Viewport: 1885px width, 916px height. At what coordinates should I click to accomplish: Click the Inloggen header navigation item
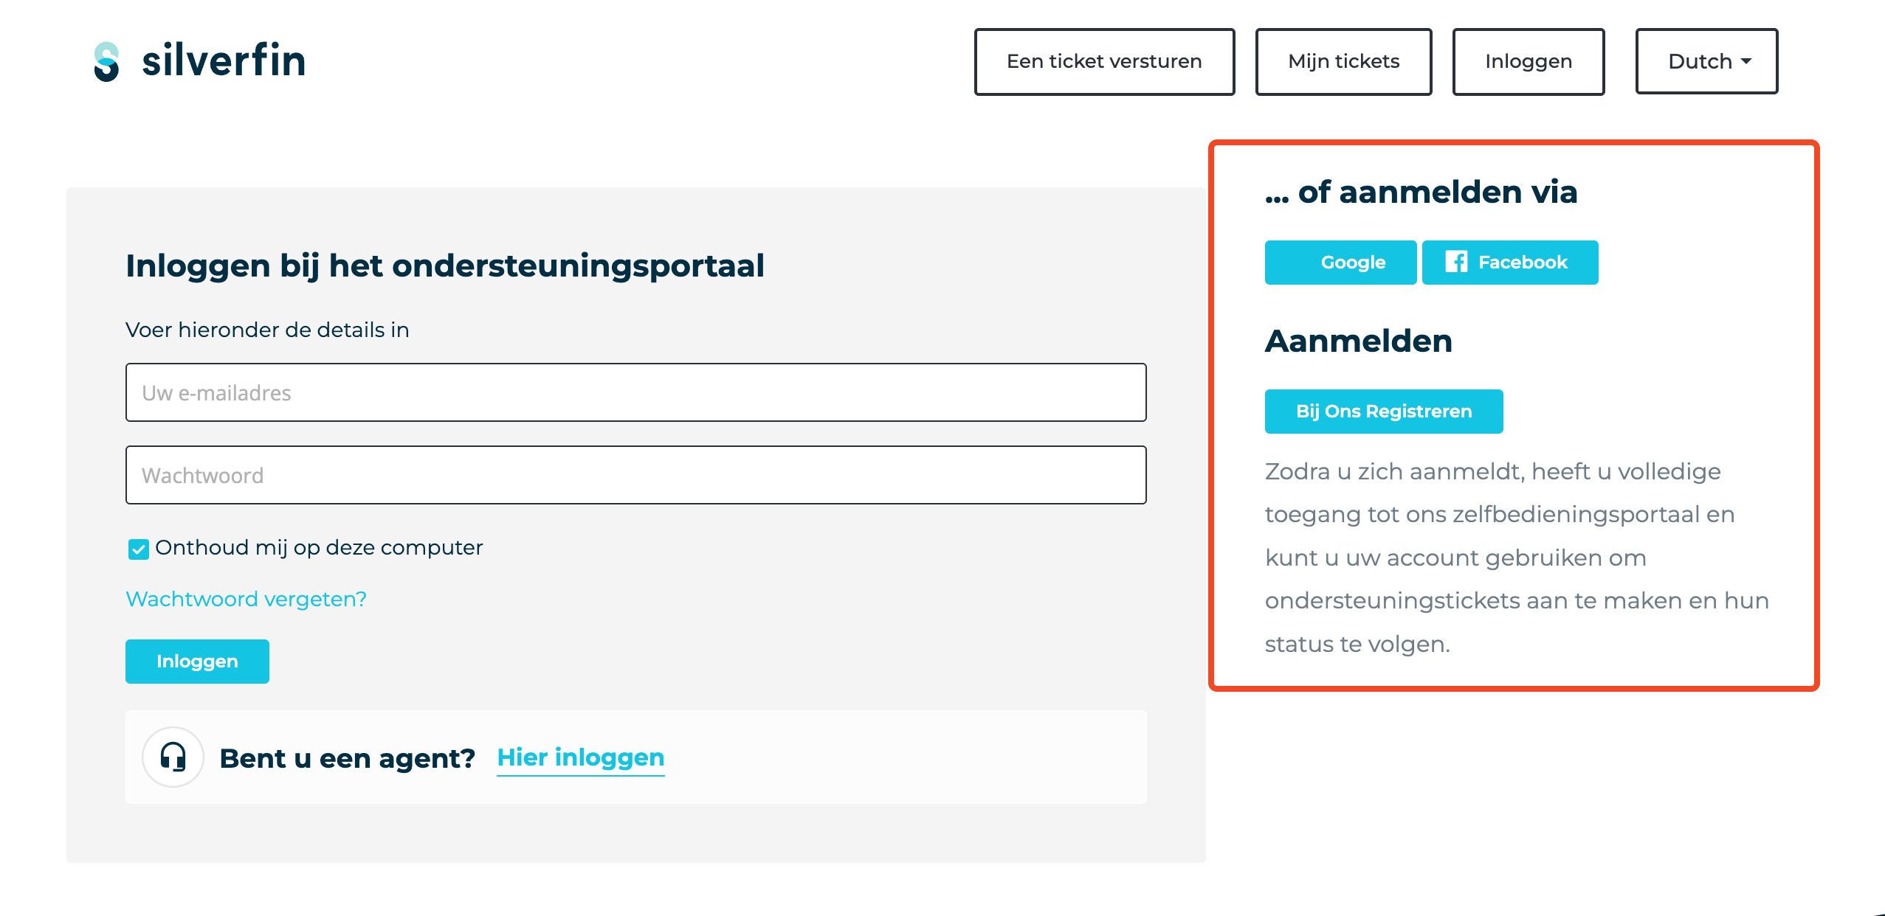1529,61
